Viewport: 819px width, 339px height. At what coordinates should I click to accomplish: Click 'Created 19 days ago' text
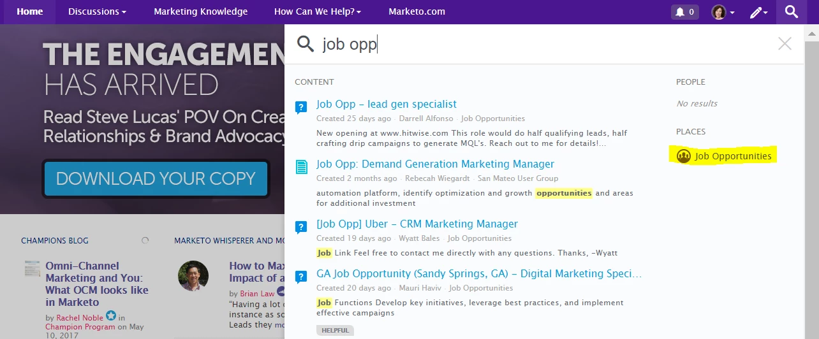tap(354, 238)
